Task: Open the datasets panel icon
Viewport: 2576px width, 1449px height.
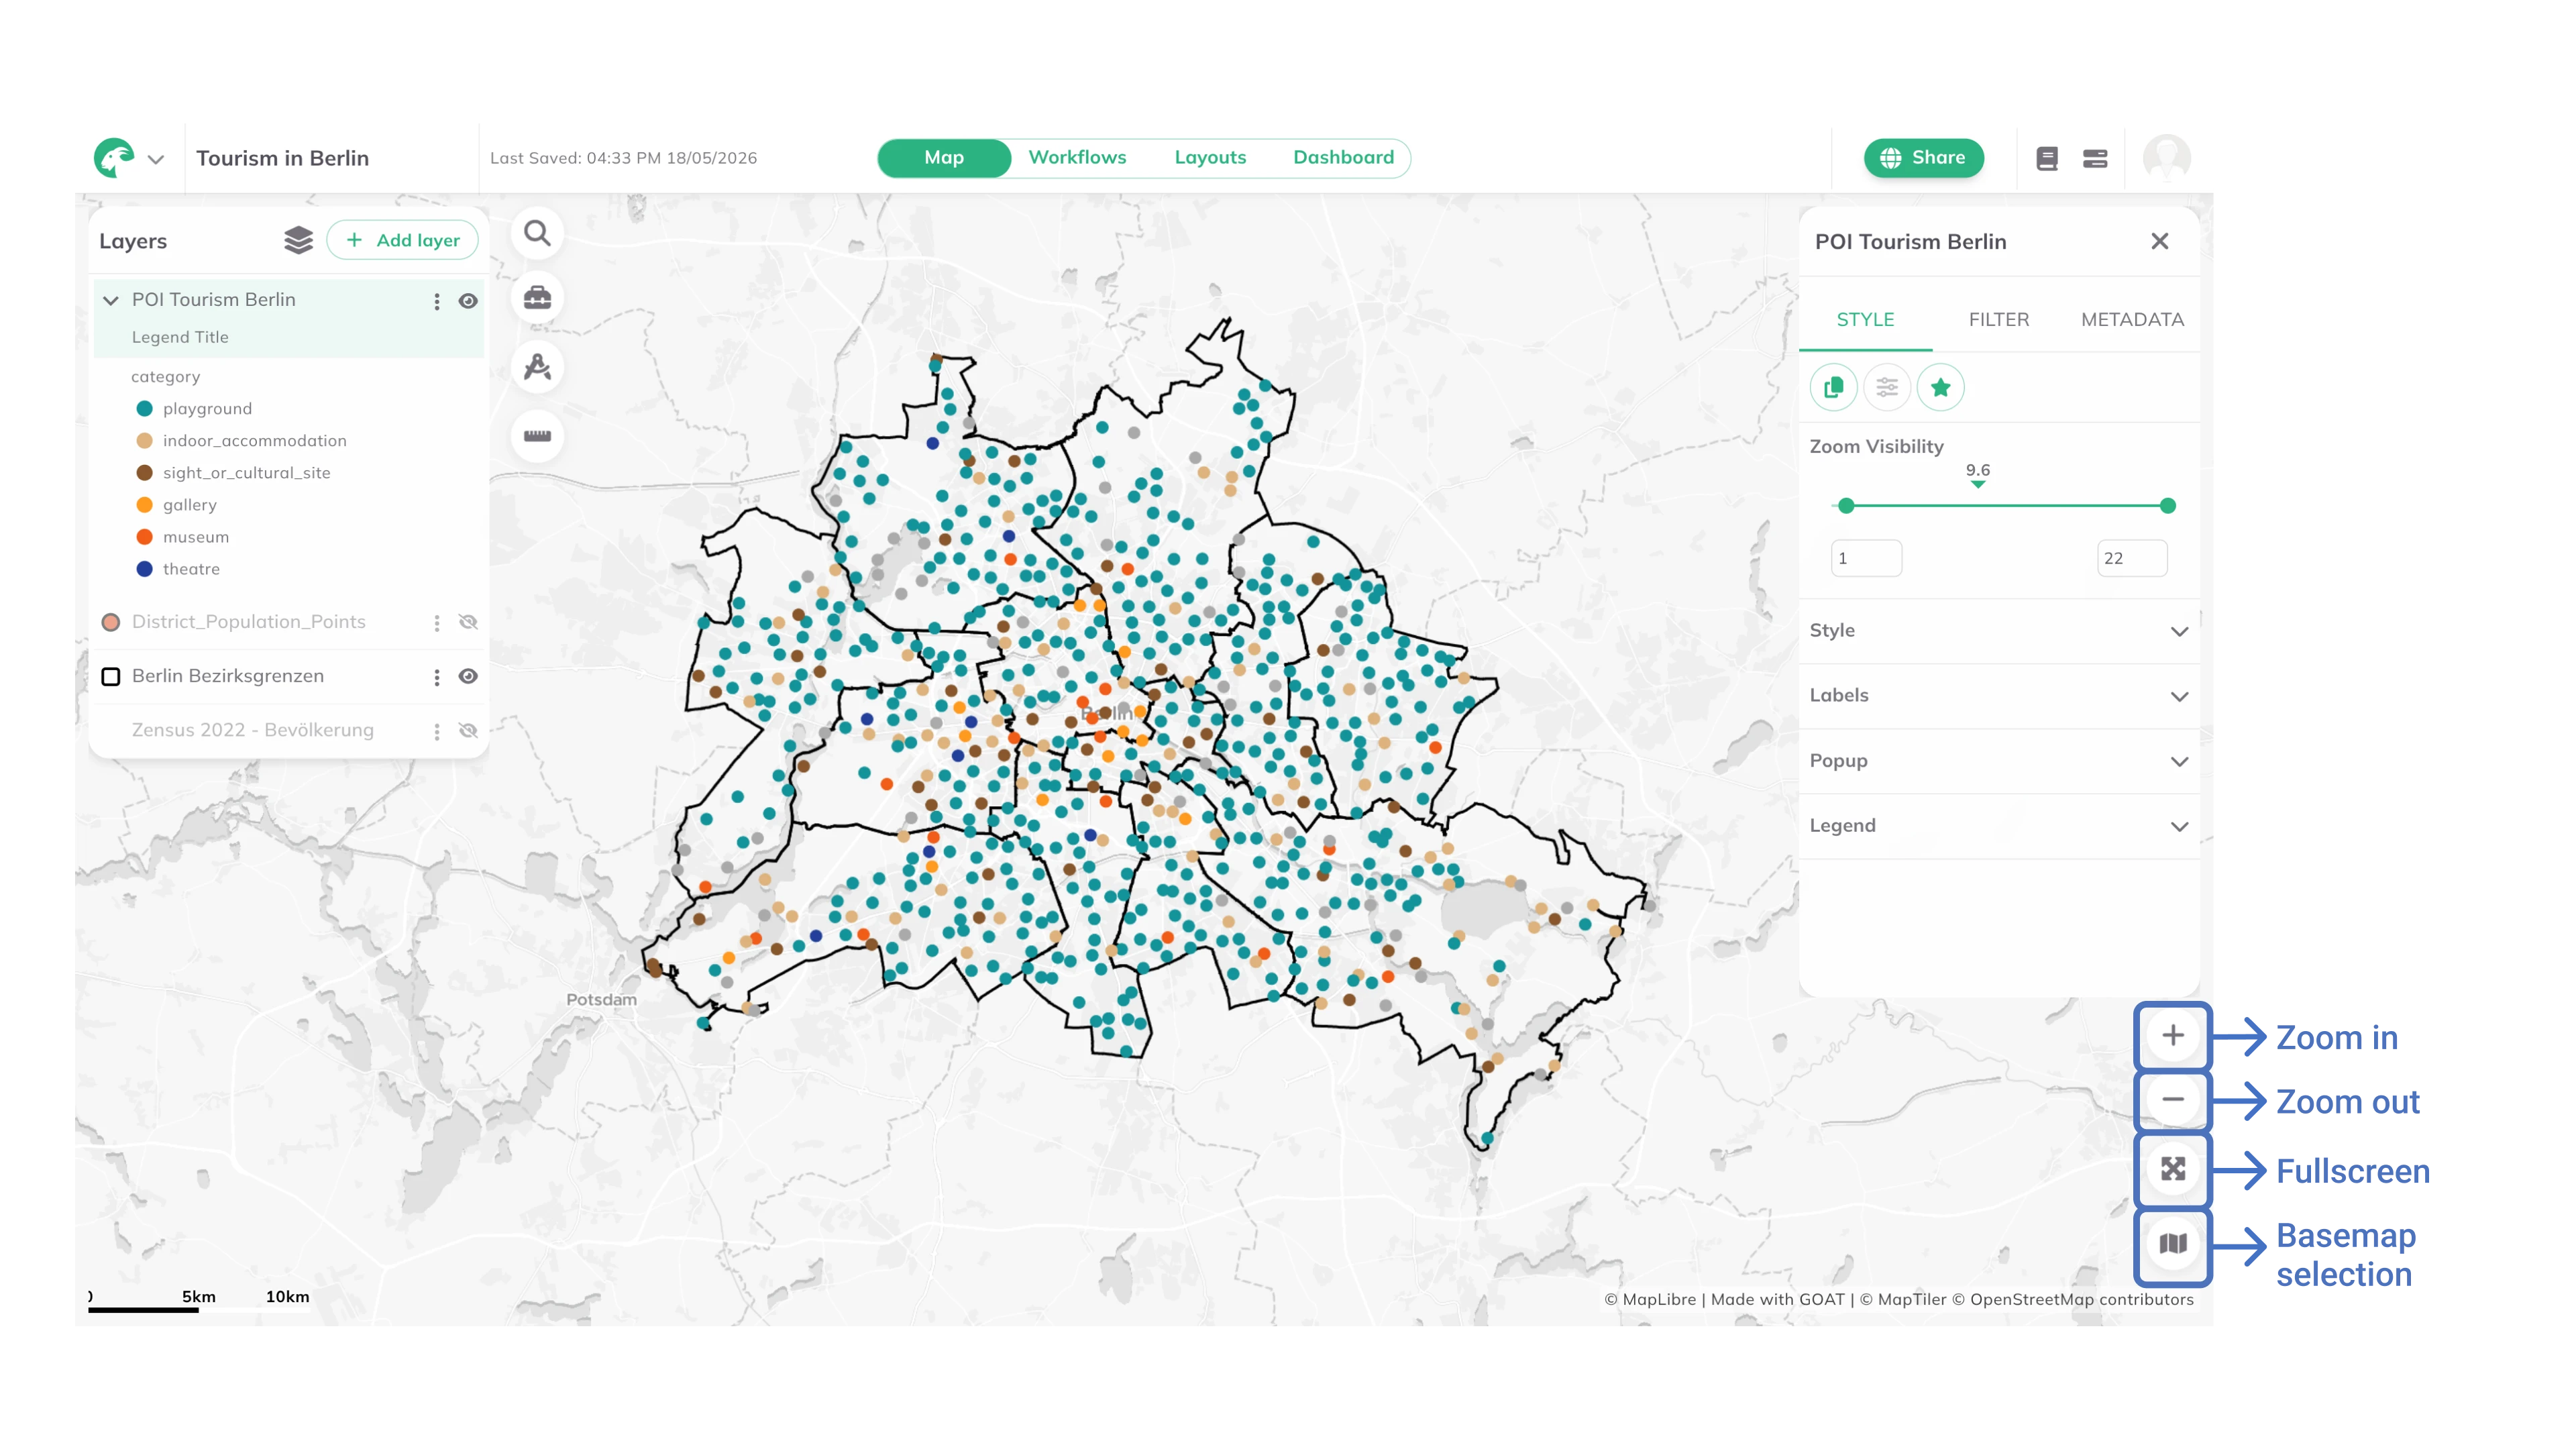Action: click(2095, 158)
